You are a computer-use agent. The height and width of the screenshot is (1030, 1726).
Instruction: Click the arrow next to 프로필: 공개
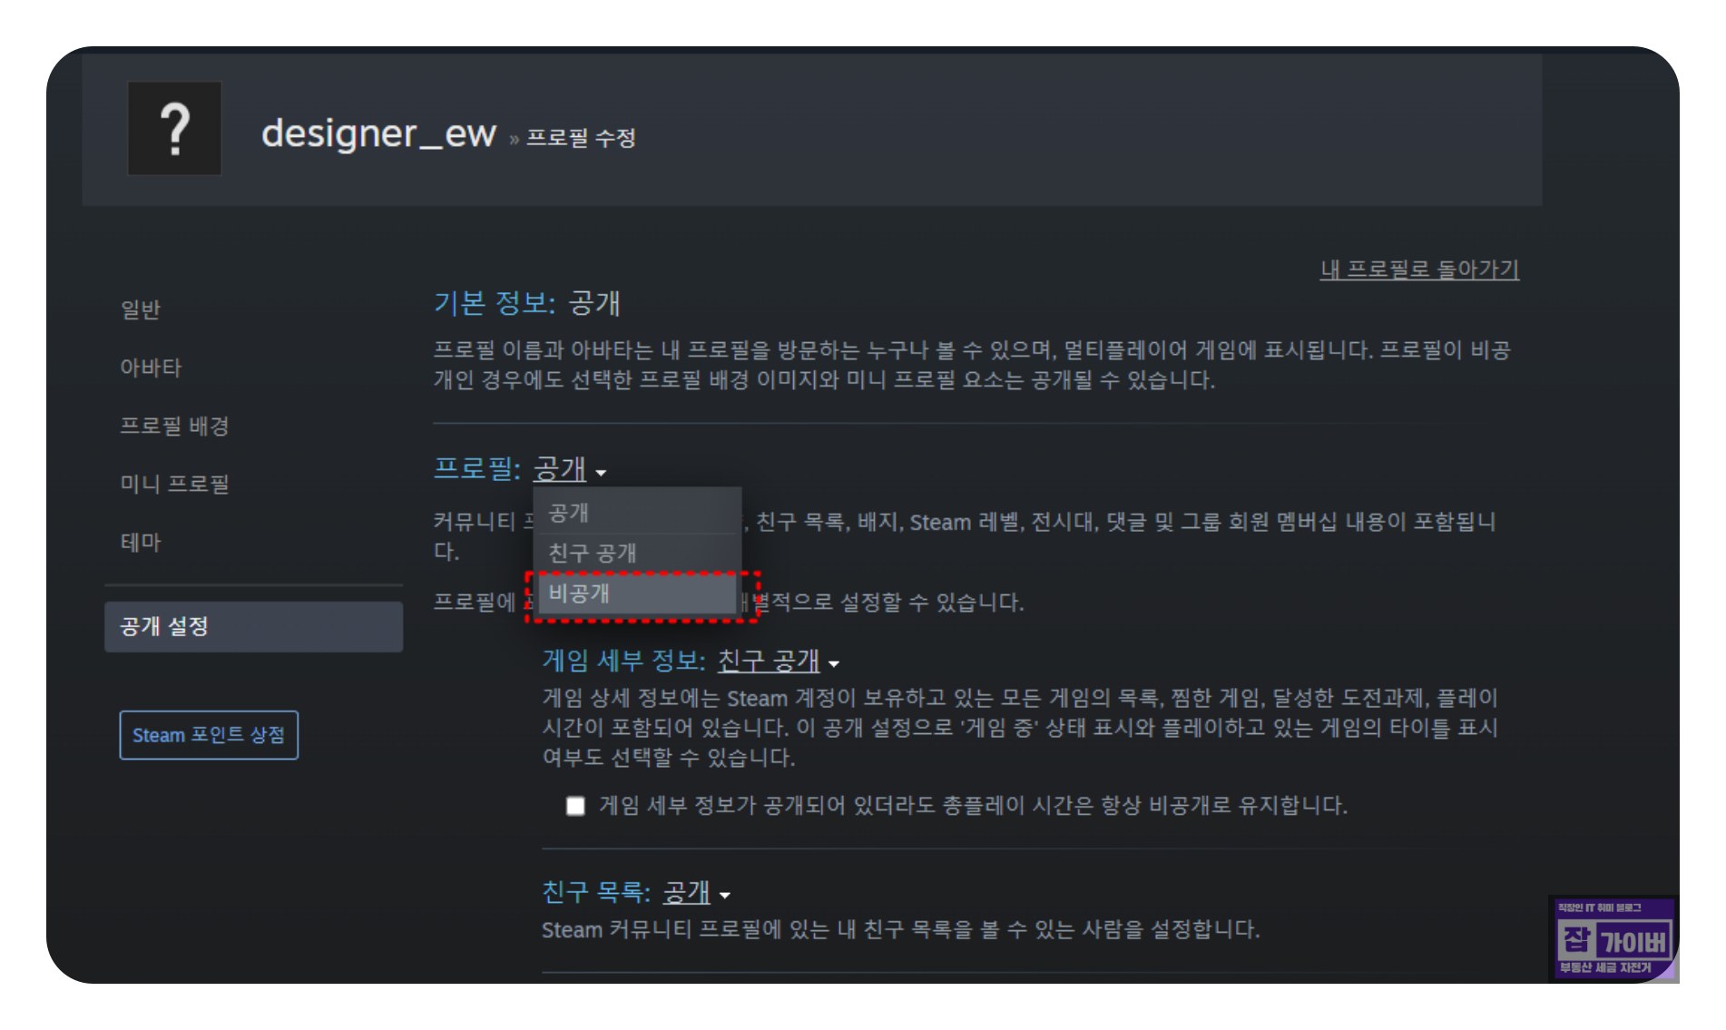tap(602, 473)
